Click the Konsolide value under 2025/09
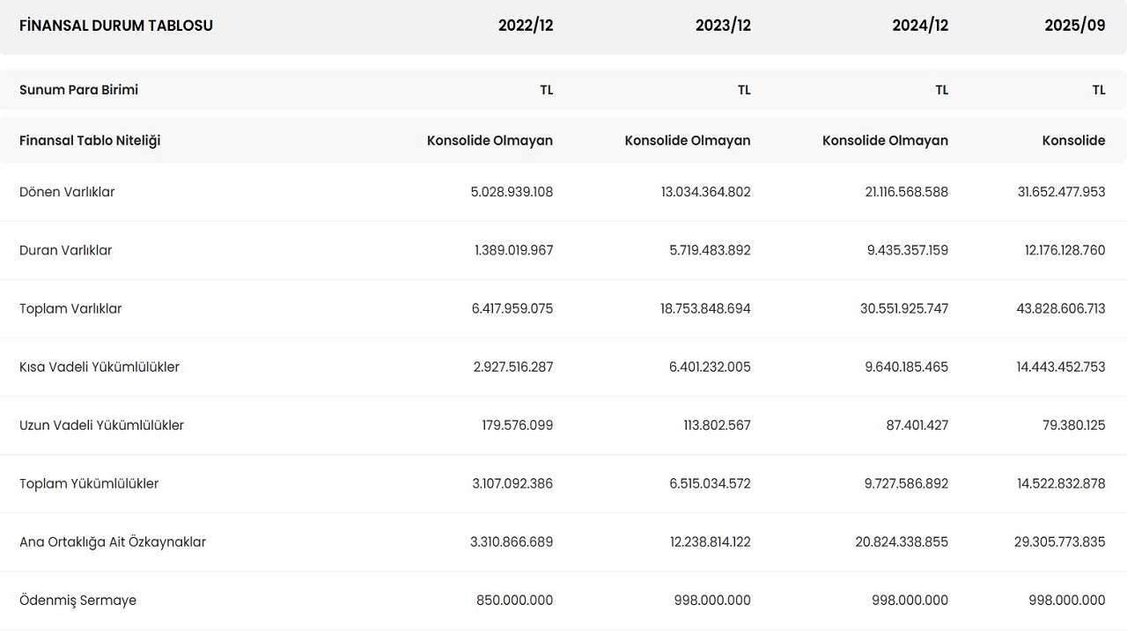 pyautogui.click(x=1073, y=141)
